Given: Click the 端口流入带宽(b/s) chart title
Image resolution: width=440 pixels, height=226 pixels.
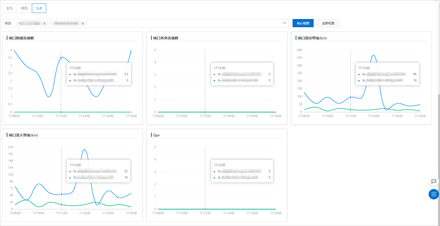Looking at the screenshot, I should 23,135.
